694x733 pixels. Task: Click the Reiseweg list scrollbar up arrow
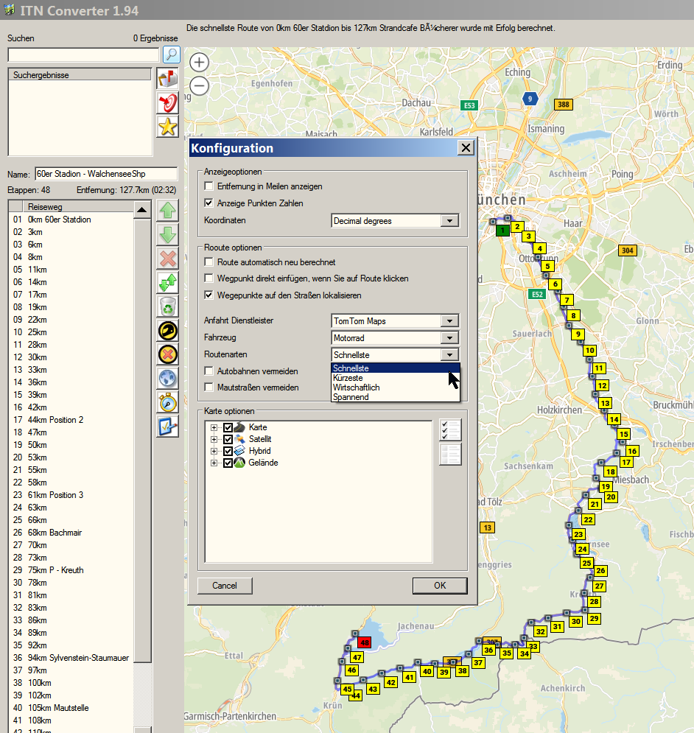pyautogui.click(x=142, y=209)
